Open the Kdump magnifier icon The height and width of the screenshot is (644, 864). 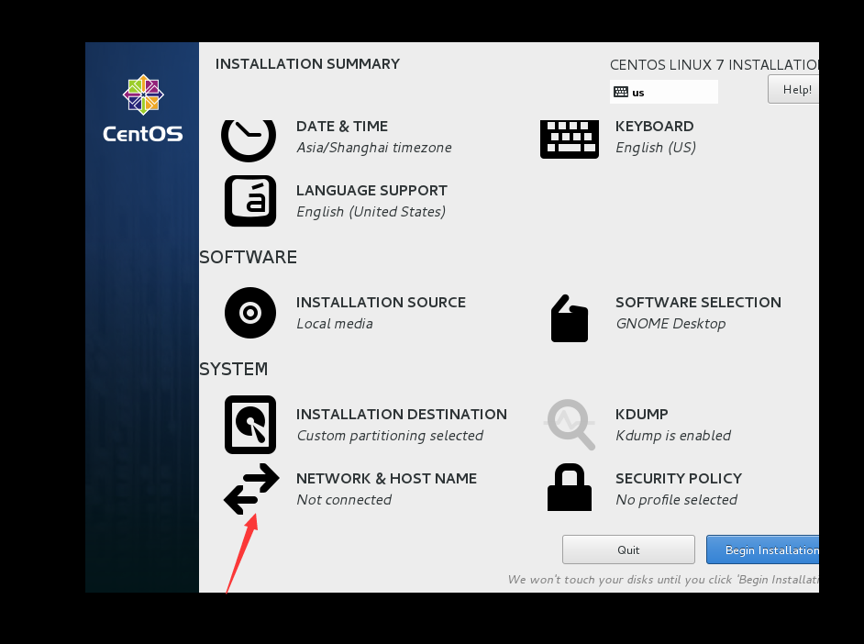pyautogui.click(x=570, y=425)
